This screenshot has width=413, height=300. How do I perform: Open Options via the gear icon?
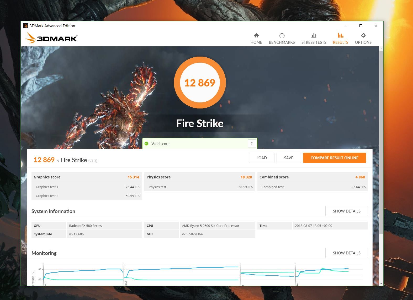click(x=363, y=35)
